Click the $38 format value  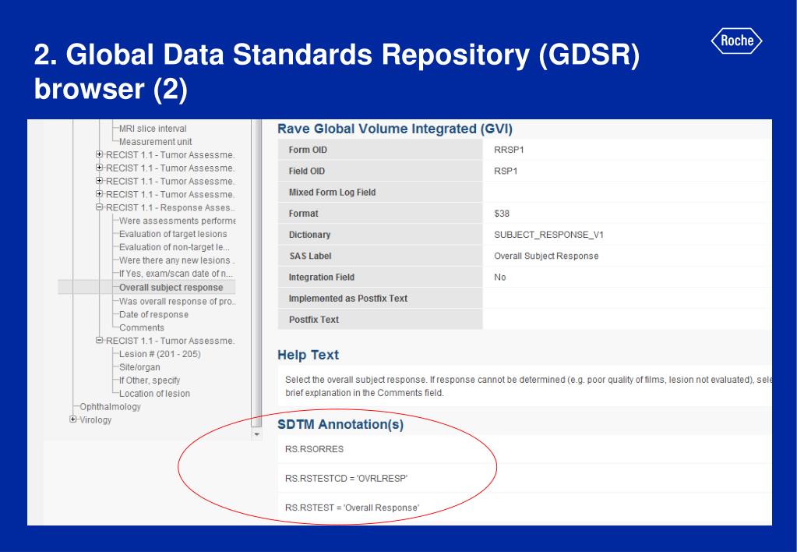[502, 214]
